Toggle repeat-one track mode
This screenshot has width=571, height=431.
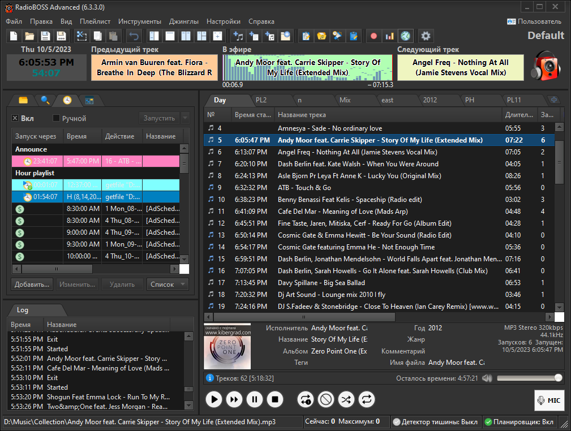(x=306, y=400)
